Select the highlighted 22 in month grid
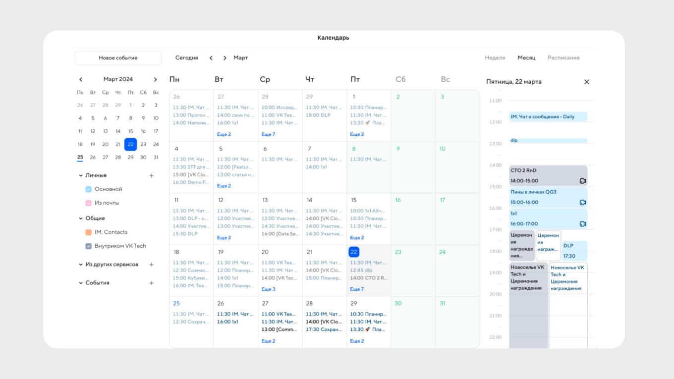 pos(354,252)
